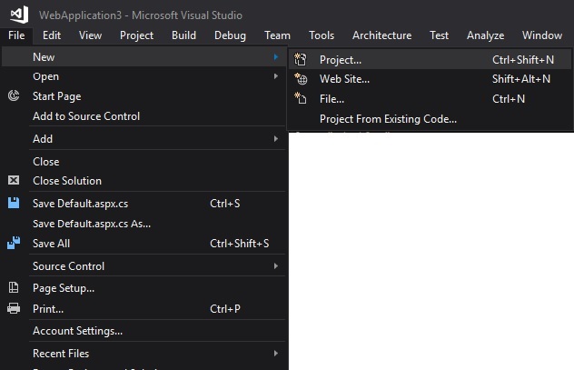Select Add to Source Control
This screenshot has height=370, width=574.
pos(86,116)
